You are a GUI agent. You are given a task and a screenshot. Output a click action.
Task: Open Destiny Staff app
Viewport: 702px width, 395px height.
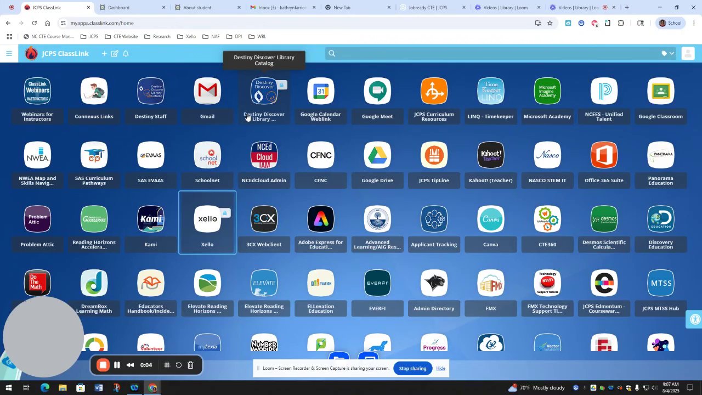click(x=151, y=100)
